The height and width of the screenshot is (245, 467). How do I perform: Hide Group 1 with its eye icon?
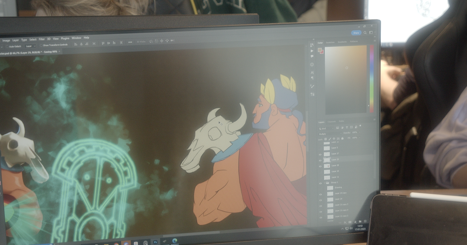pos(320,183)
